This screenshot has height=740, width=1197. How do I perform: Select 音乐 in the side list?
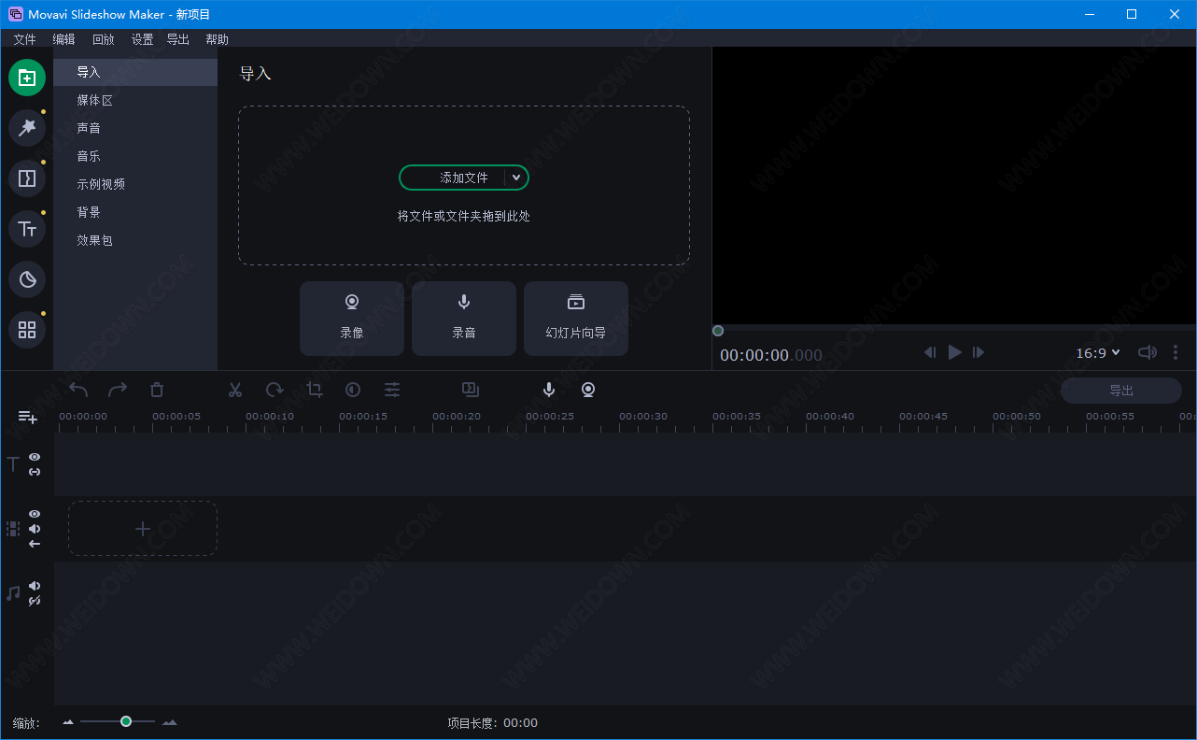pos(135,156)
